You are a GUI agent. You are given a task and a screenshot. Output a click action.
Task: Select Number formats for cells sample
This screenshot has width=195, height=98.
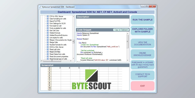58,45
